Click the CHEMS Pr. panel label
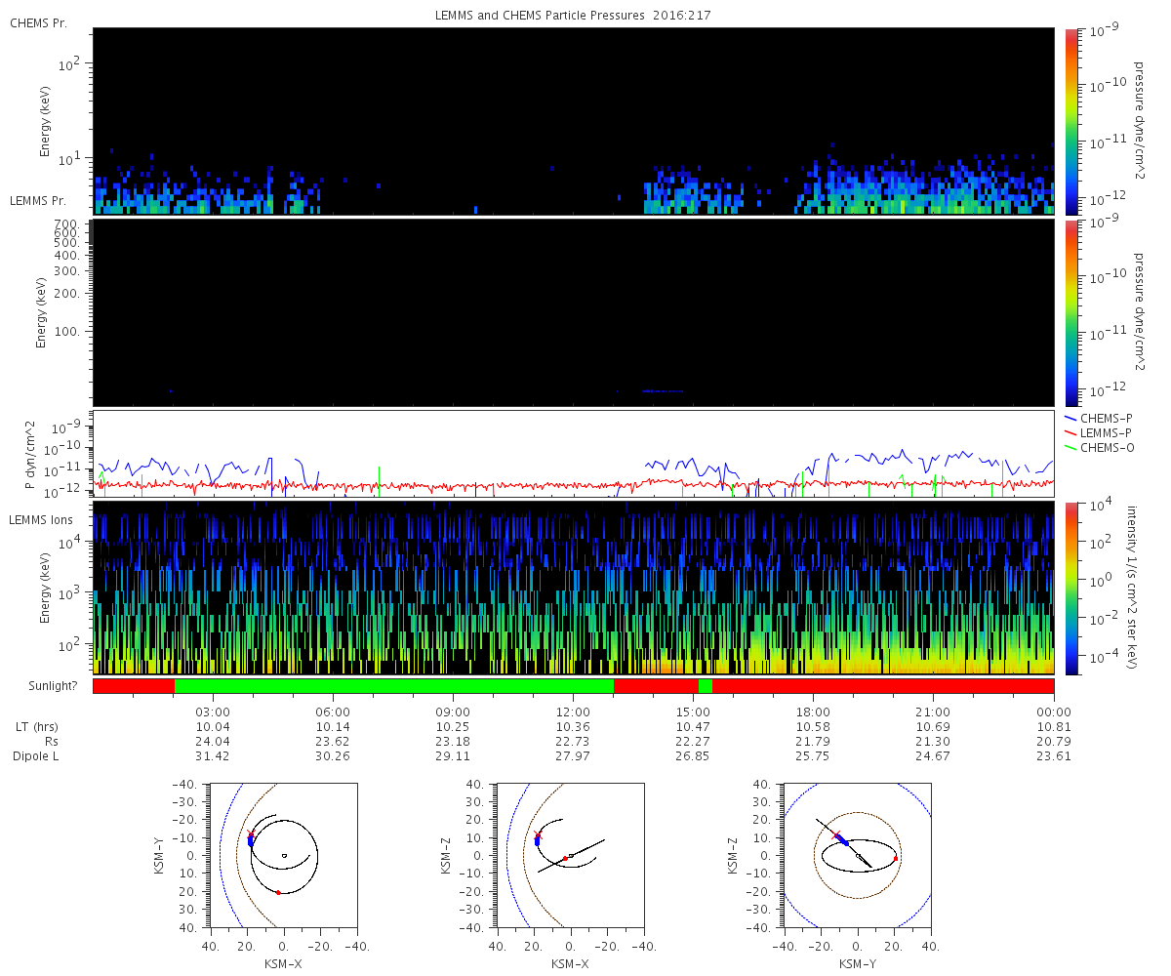The height and width of the screenshot is (976, 1171). pyautogui.click(x=39, y=22)
